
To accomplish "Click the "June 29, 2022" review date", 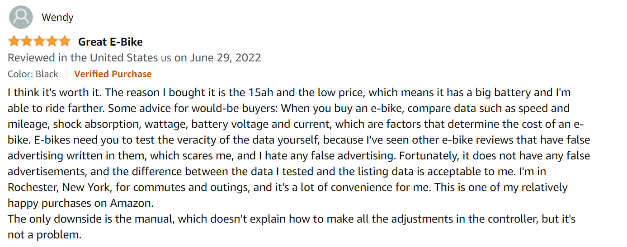I will click(x=225, y=58).
